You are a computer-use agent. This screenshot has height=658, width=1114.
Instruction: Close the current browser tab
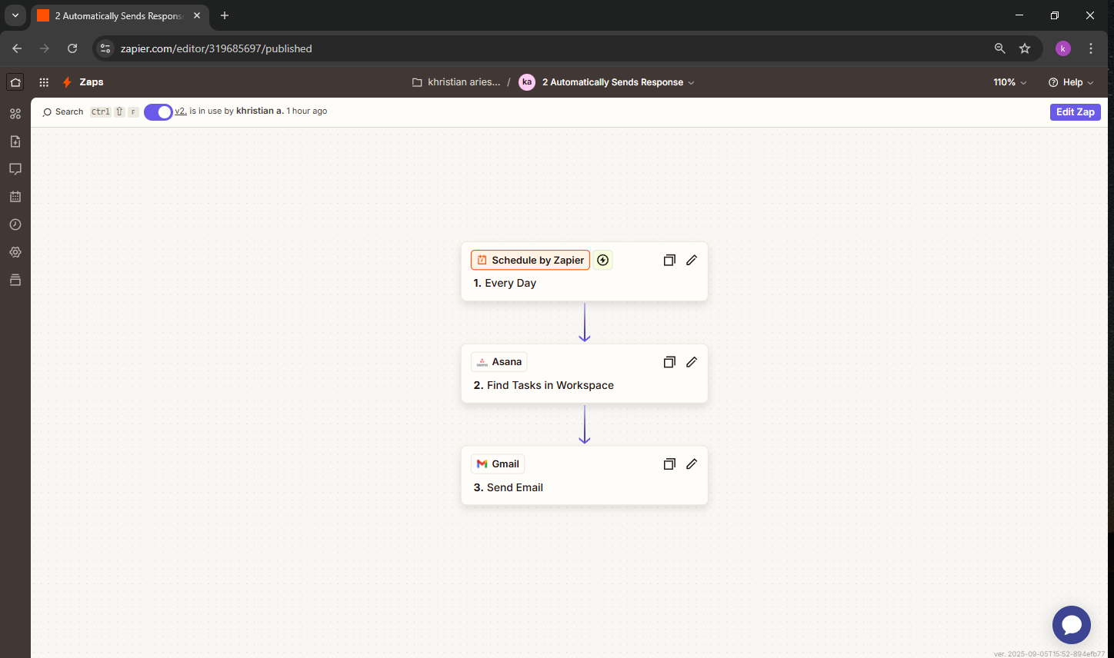[197, 15]
